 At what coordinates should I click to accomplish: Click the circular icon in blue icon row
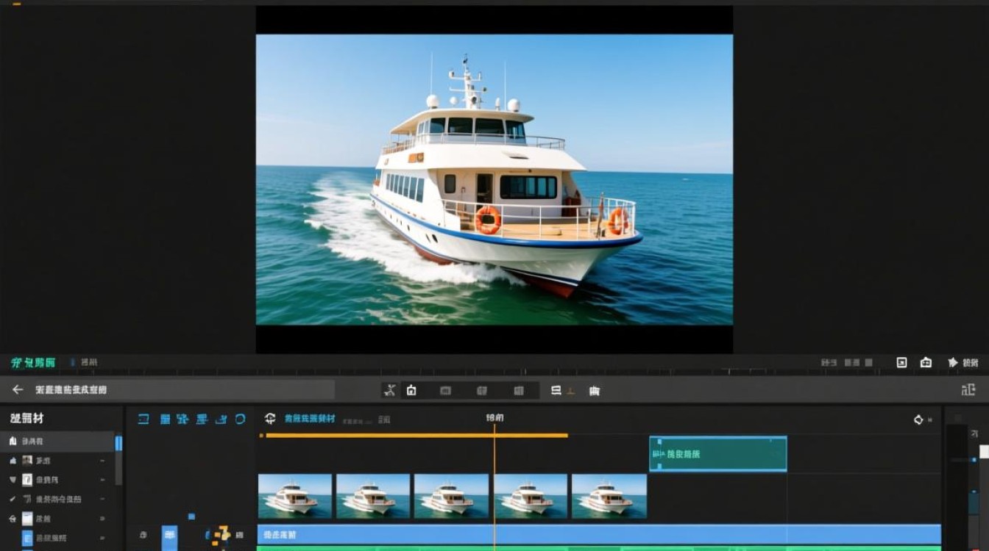(240, 419)
